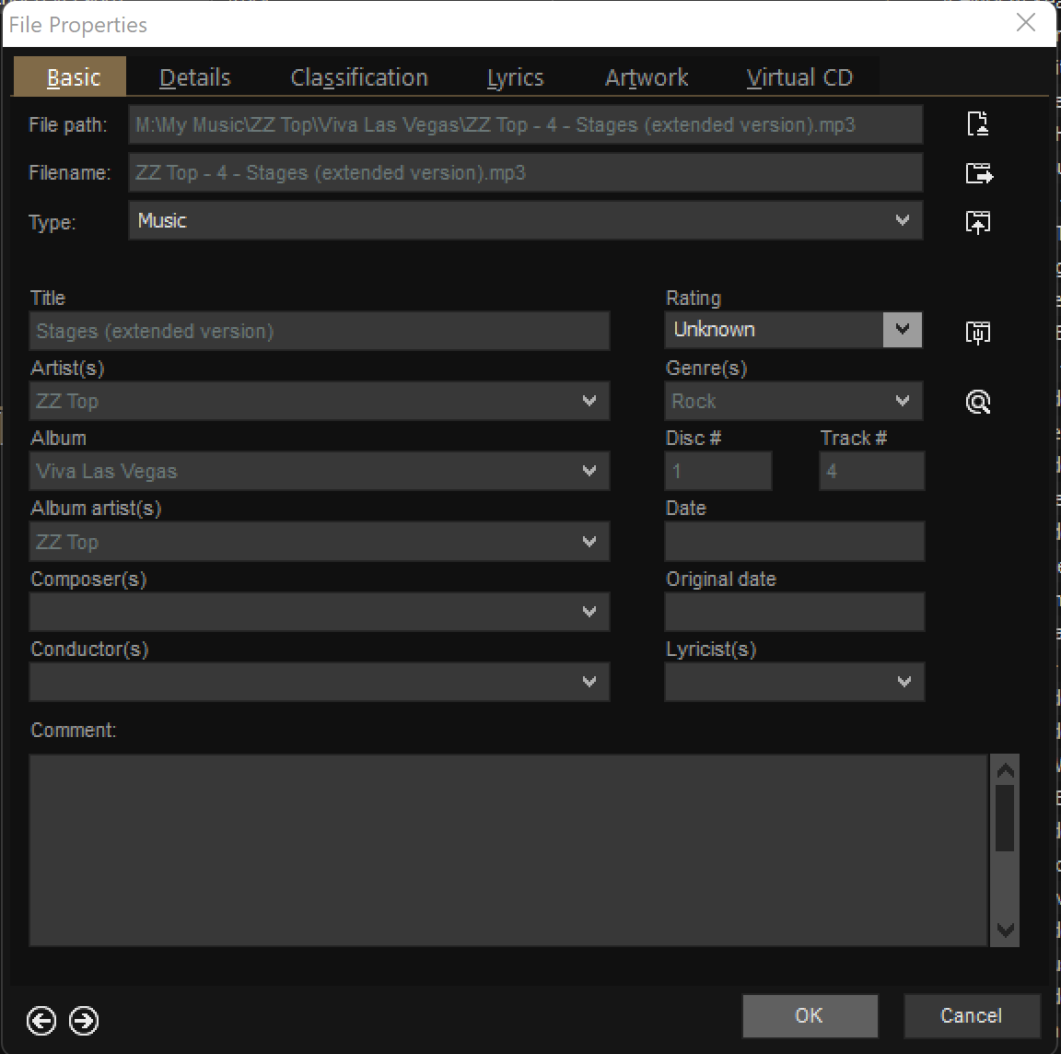Click the file parse icon beside File path field

tap(978, 123)
